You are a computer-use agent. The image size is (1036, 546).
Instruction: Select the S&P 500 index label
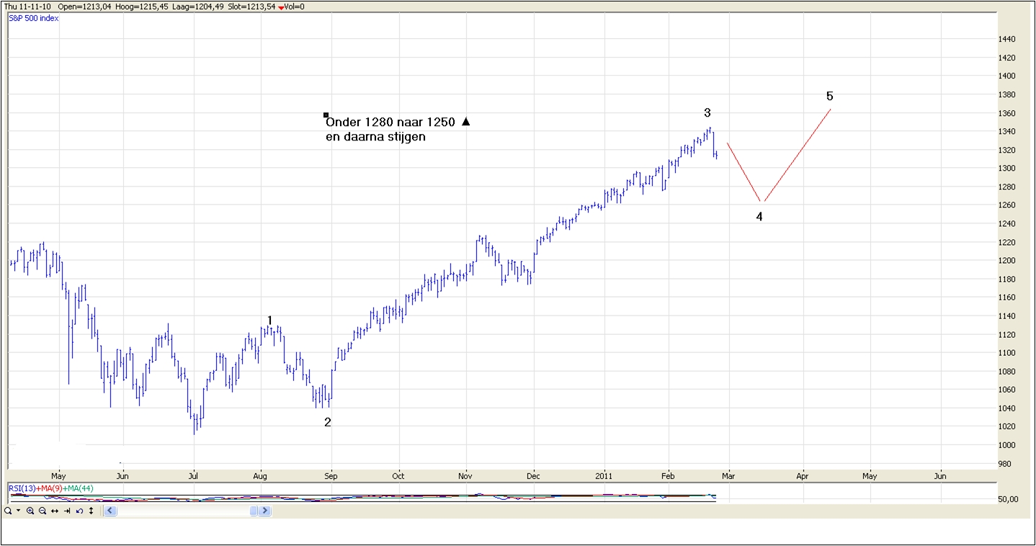pos(34,18)
